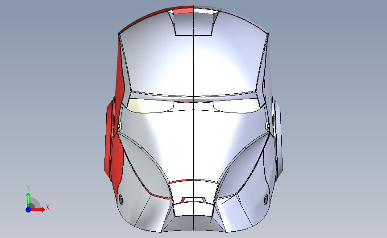Select the recessed forehead panel atop the helmet
This screenshot has width=387, height=238.
pos(194,24)
